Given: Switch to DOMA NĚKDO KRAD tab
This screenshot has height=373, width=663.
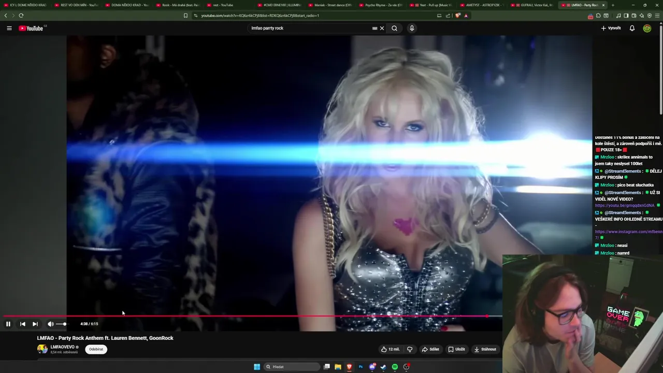Looking at the screenshot, I should coord(127,5).
